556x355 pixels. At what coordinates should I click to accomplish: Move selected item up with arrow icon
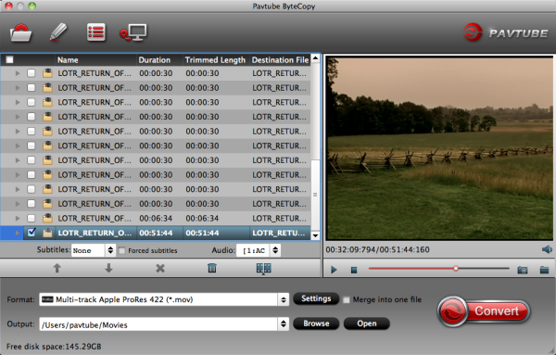pos(57,268)
